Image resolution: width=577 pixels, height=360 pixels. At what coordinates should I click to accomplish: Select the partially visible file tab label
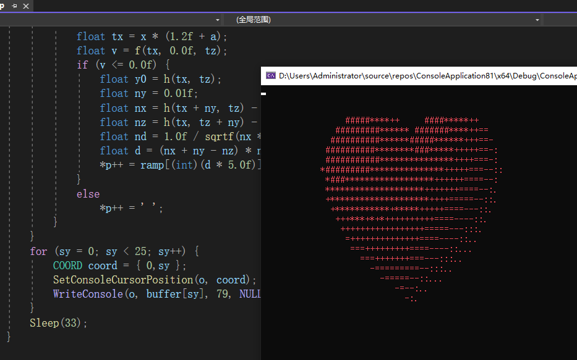click(x=3, y=5)
